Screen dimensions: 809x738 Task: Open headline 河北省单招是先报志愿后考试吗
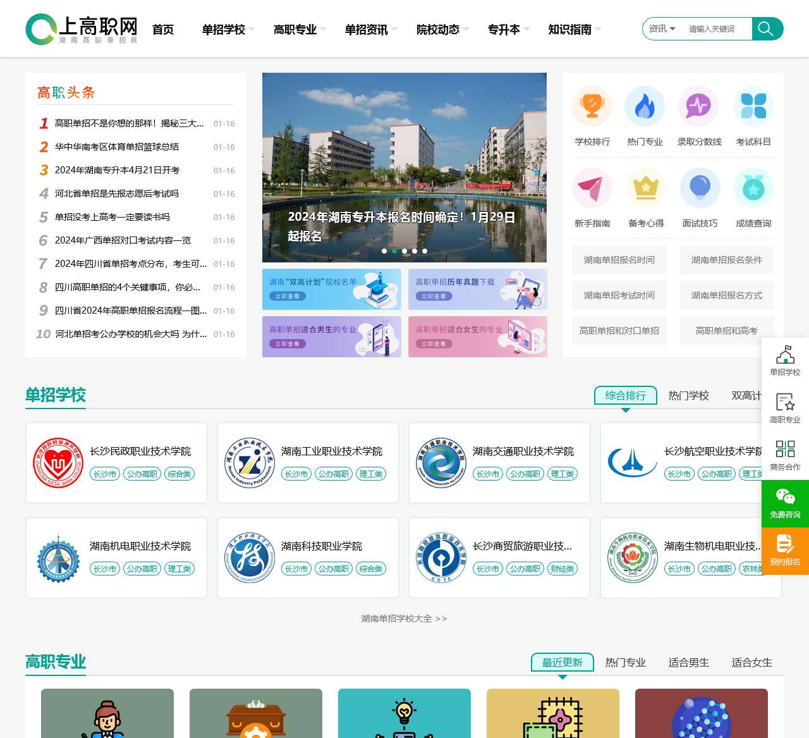pyautogui.click(x=117, y=194)
